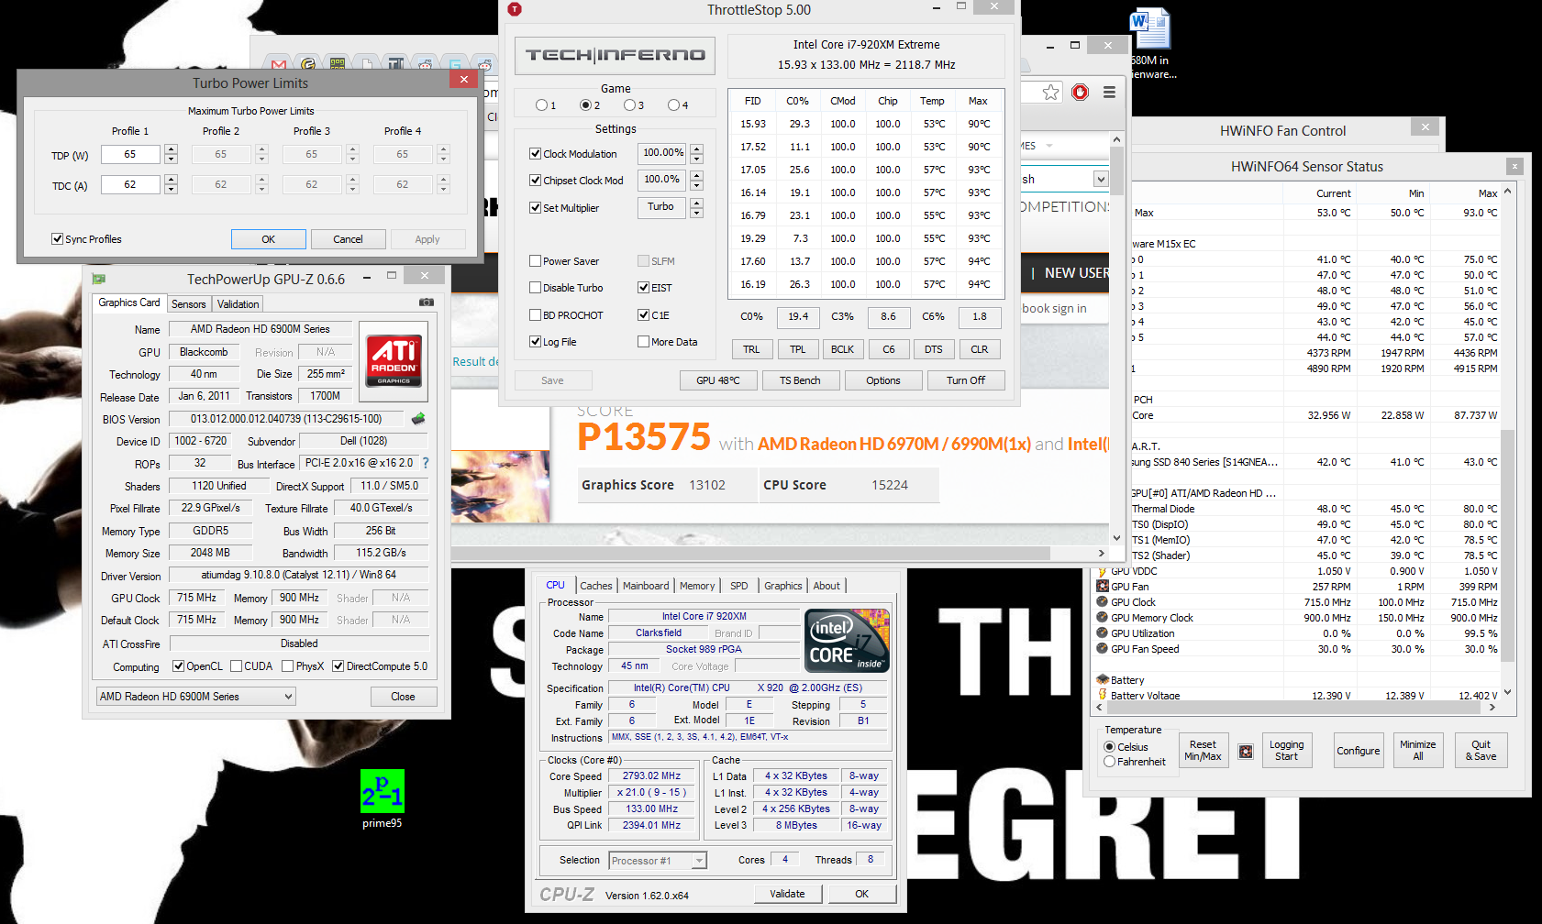Click the HWiNFO64 horizontal scrollbar track
Viewport: 1542px width, 924px height.
pyautogui.click(x=1297, y=708)
